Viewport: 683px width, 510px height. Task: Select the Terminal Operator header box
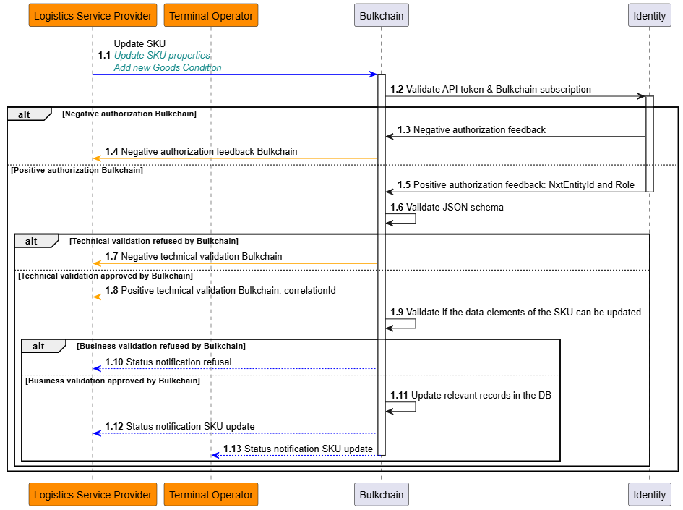210,14
